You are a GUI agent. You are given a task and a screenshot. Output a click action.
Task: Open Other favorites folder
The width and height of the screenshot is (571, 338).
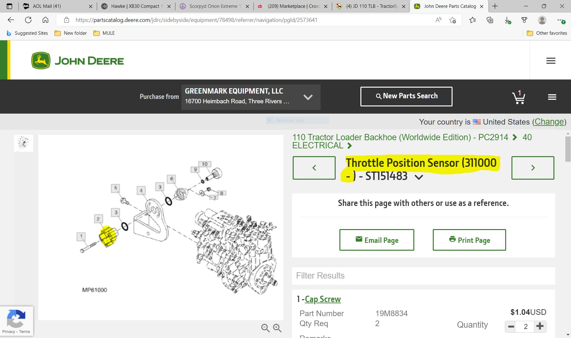pos(547,33)
